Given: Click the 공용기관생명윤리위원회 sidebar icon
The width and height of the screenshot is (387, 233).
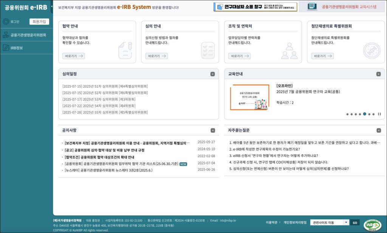Looking at the screenshot, I should (x=6, y=35).
